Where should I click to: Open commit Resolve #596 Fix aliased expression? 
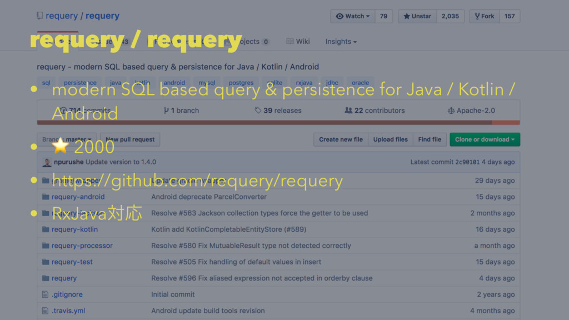coord(262,278)
